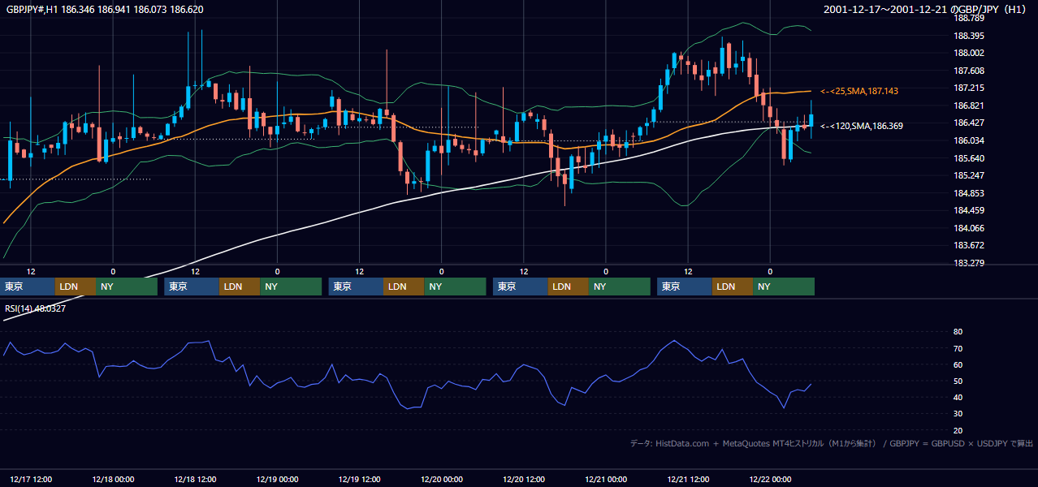Click the leftmost LDN session box

(x=76, y=287)
